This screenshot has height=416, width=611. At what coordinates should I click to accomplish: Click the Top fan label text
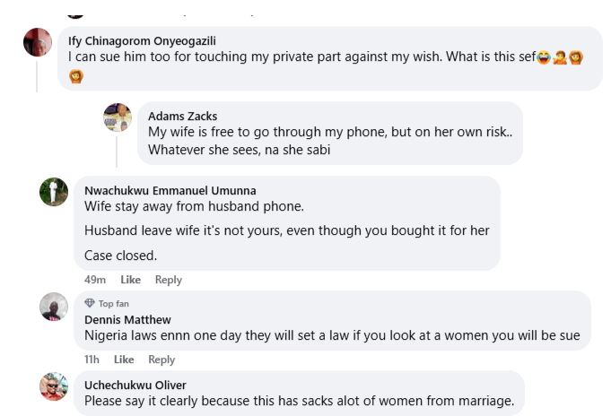tap(113, 304)
